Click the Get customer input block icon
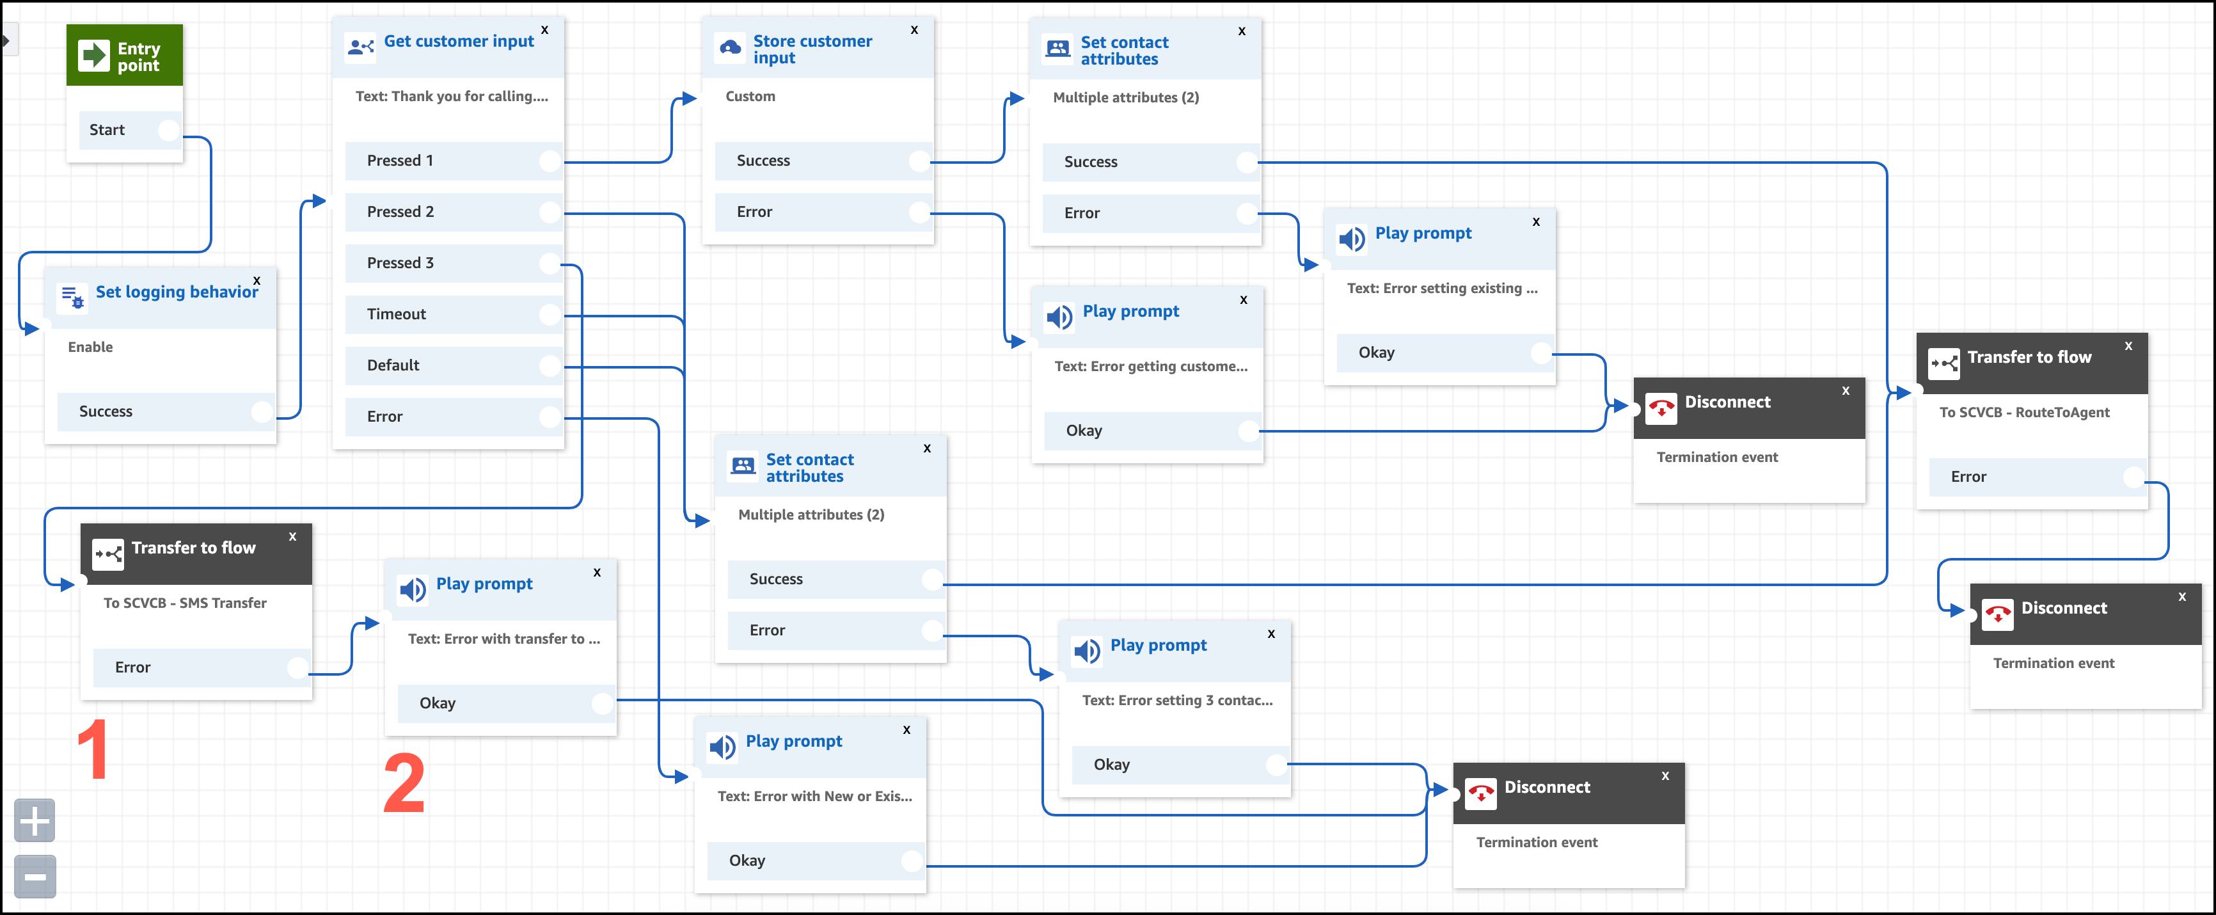 pos(360,47)
